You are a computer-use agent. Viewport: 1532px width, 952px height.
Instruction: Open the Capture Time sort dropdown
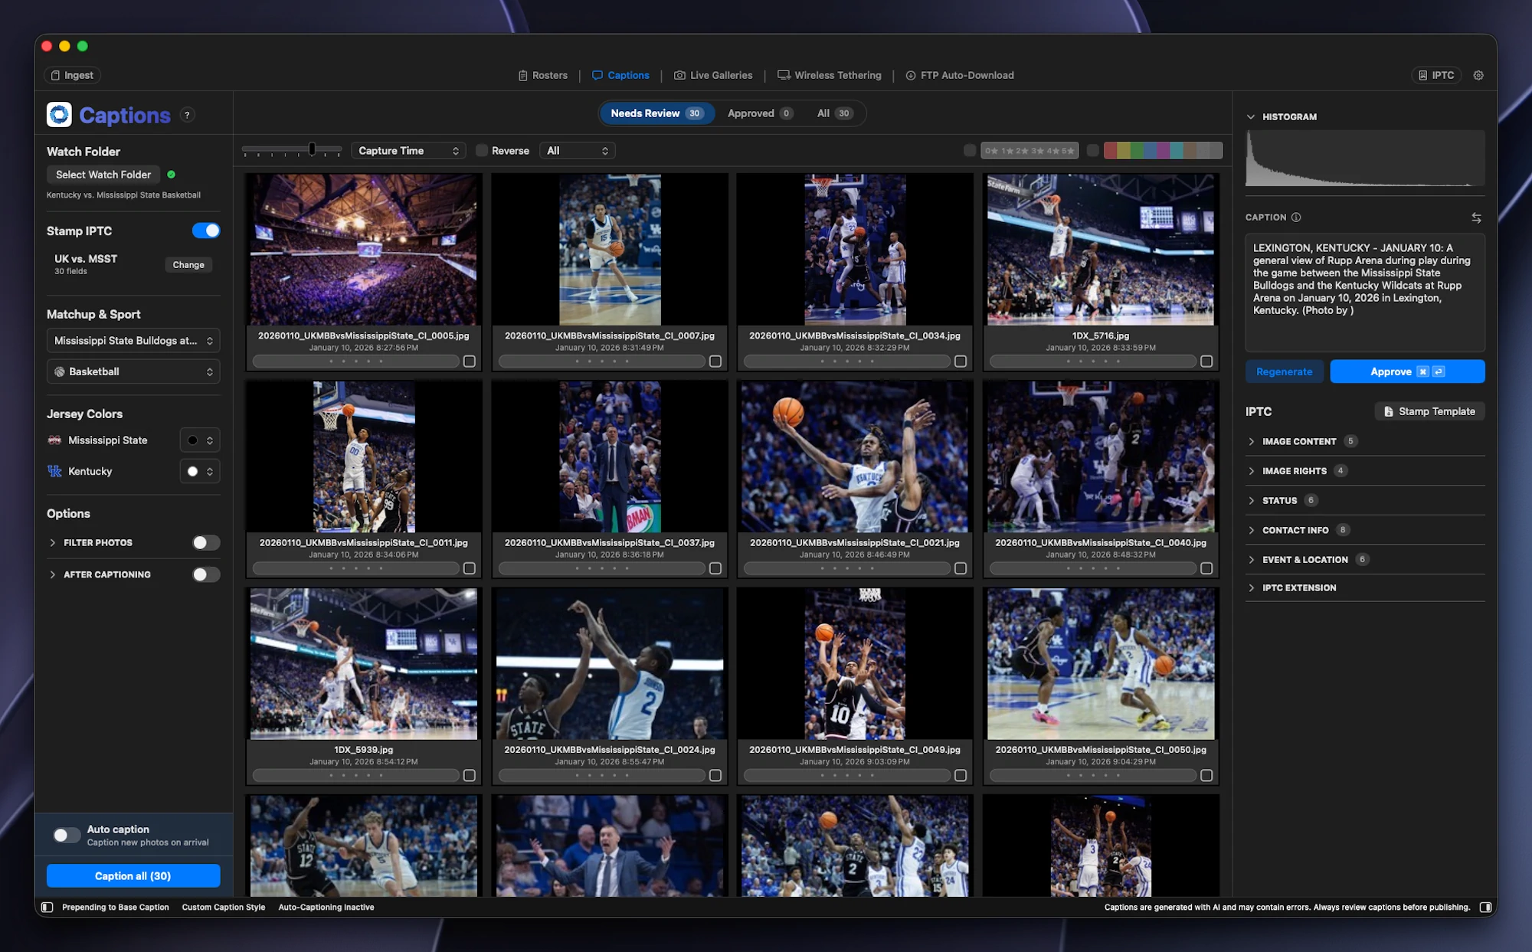click(408, 151)
